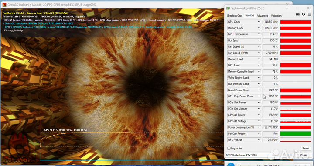Expand the Bus Interface Load dropdown
The height and width of the screenshot is (166, 314).
coord(259,84)
